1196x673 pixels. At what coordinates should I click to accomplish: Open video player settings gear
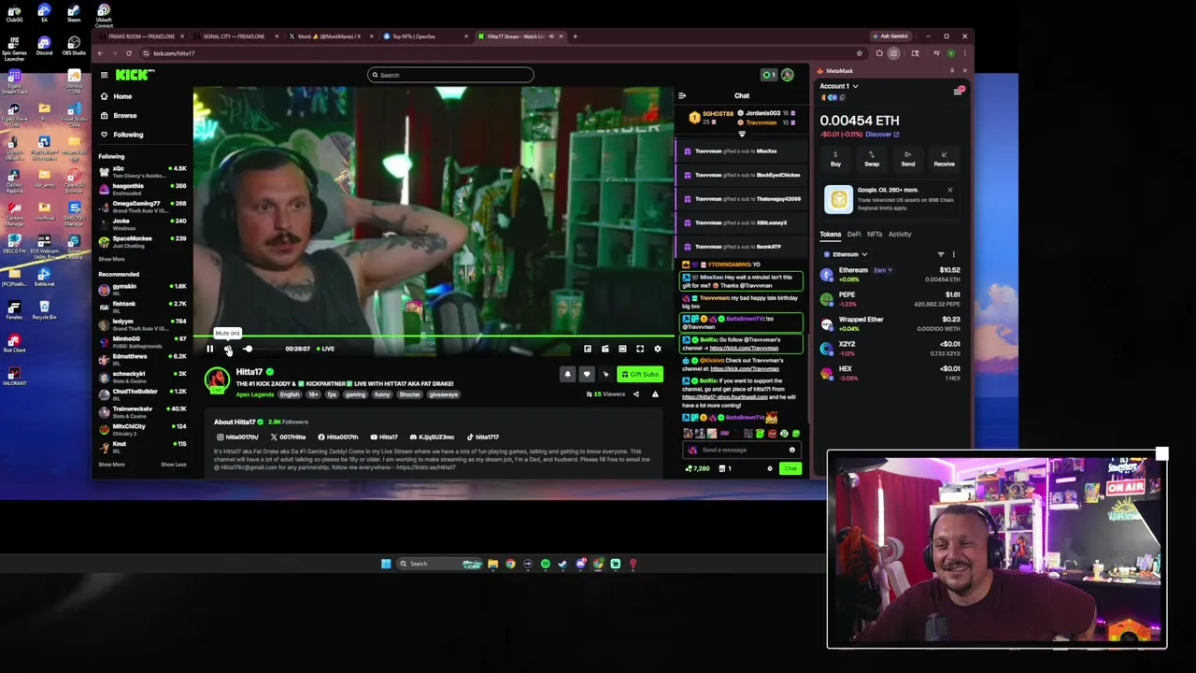pyautogui.click(x=658, y=349)
